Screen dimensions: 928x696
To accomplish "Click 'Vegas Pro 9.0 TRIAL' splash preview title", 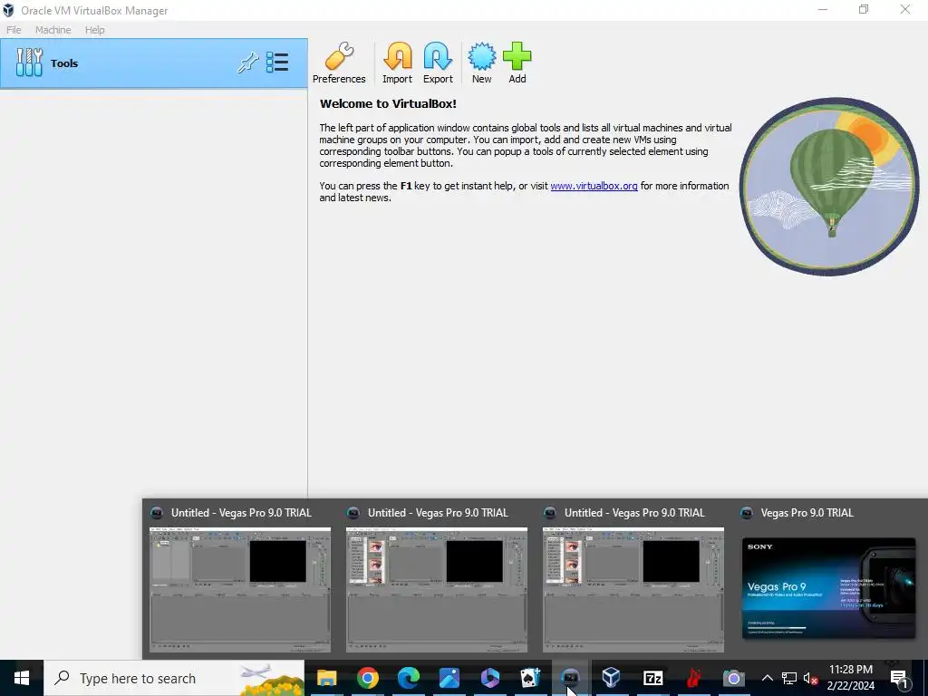I will click(807, 513).
